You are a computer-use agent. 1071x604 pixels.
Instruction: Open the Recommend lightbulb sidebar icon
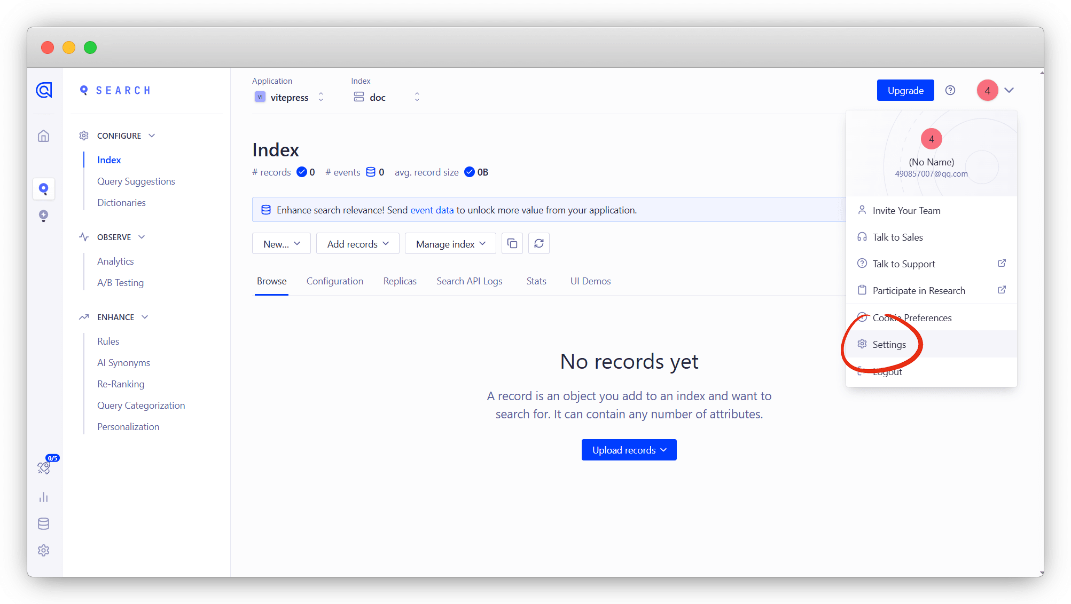click(44, 216)
